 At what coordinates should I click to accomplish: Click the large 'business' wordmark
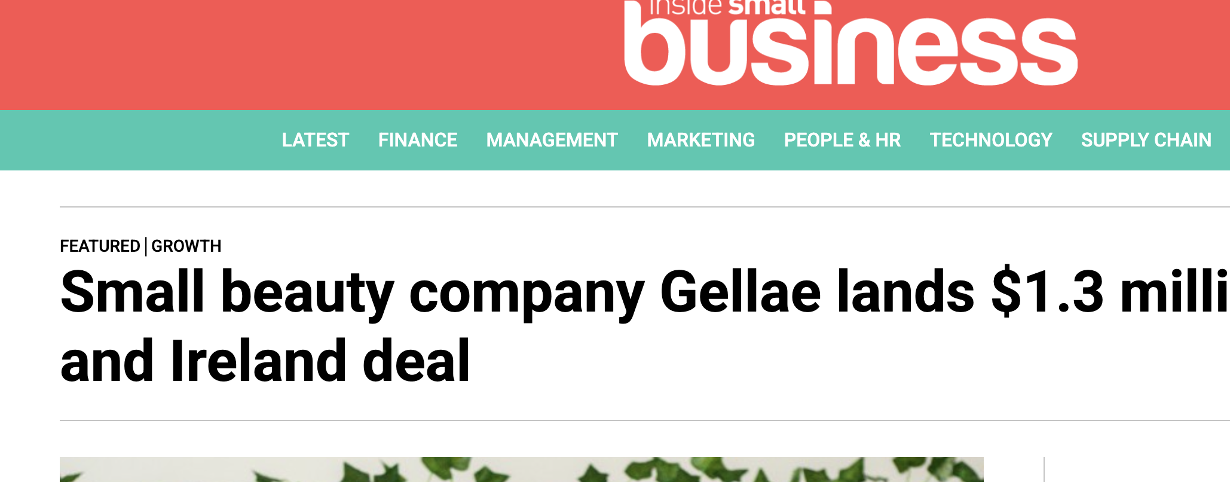(850, 51)
